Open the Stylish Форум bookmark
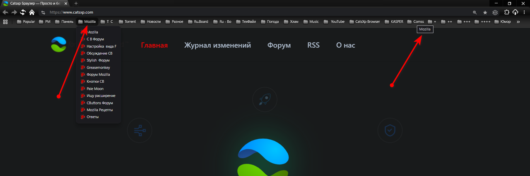 pos(99,60)
